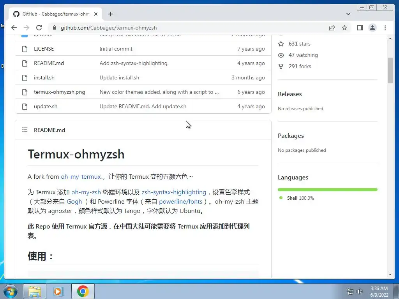Screen dimensions: 399x299
Task: Open the Packages section heading
Action: click(291, 136)
